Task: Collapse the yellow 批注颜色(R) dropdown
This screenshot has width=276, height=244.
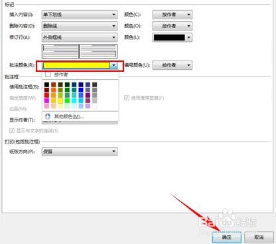Action: point(113,65)
